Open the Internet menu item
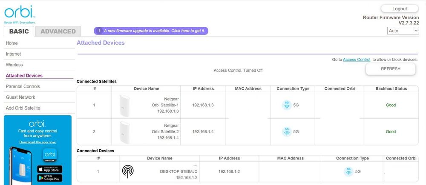 (39, 54)
